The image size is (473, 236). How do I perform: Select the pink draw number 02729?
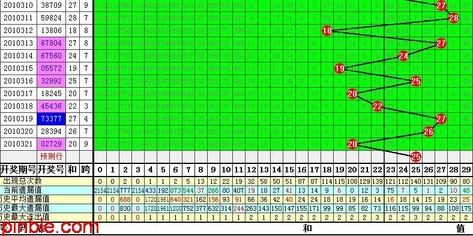pos(51,144)
